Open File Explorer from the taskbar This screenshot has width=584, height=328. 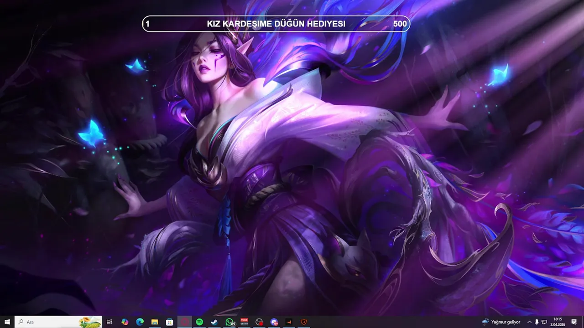[x=155, y=322]
